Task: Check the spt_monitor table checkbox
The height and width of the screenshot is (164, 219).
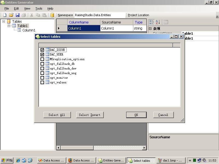Action: click(x=42, y=78)
